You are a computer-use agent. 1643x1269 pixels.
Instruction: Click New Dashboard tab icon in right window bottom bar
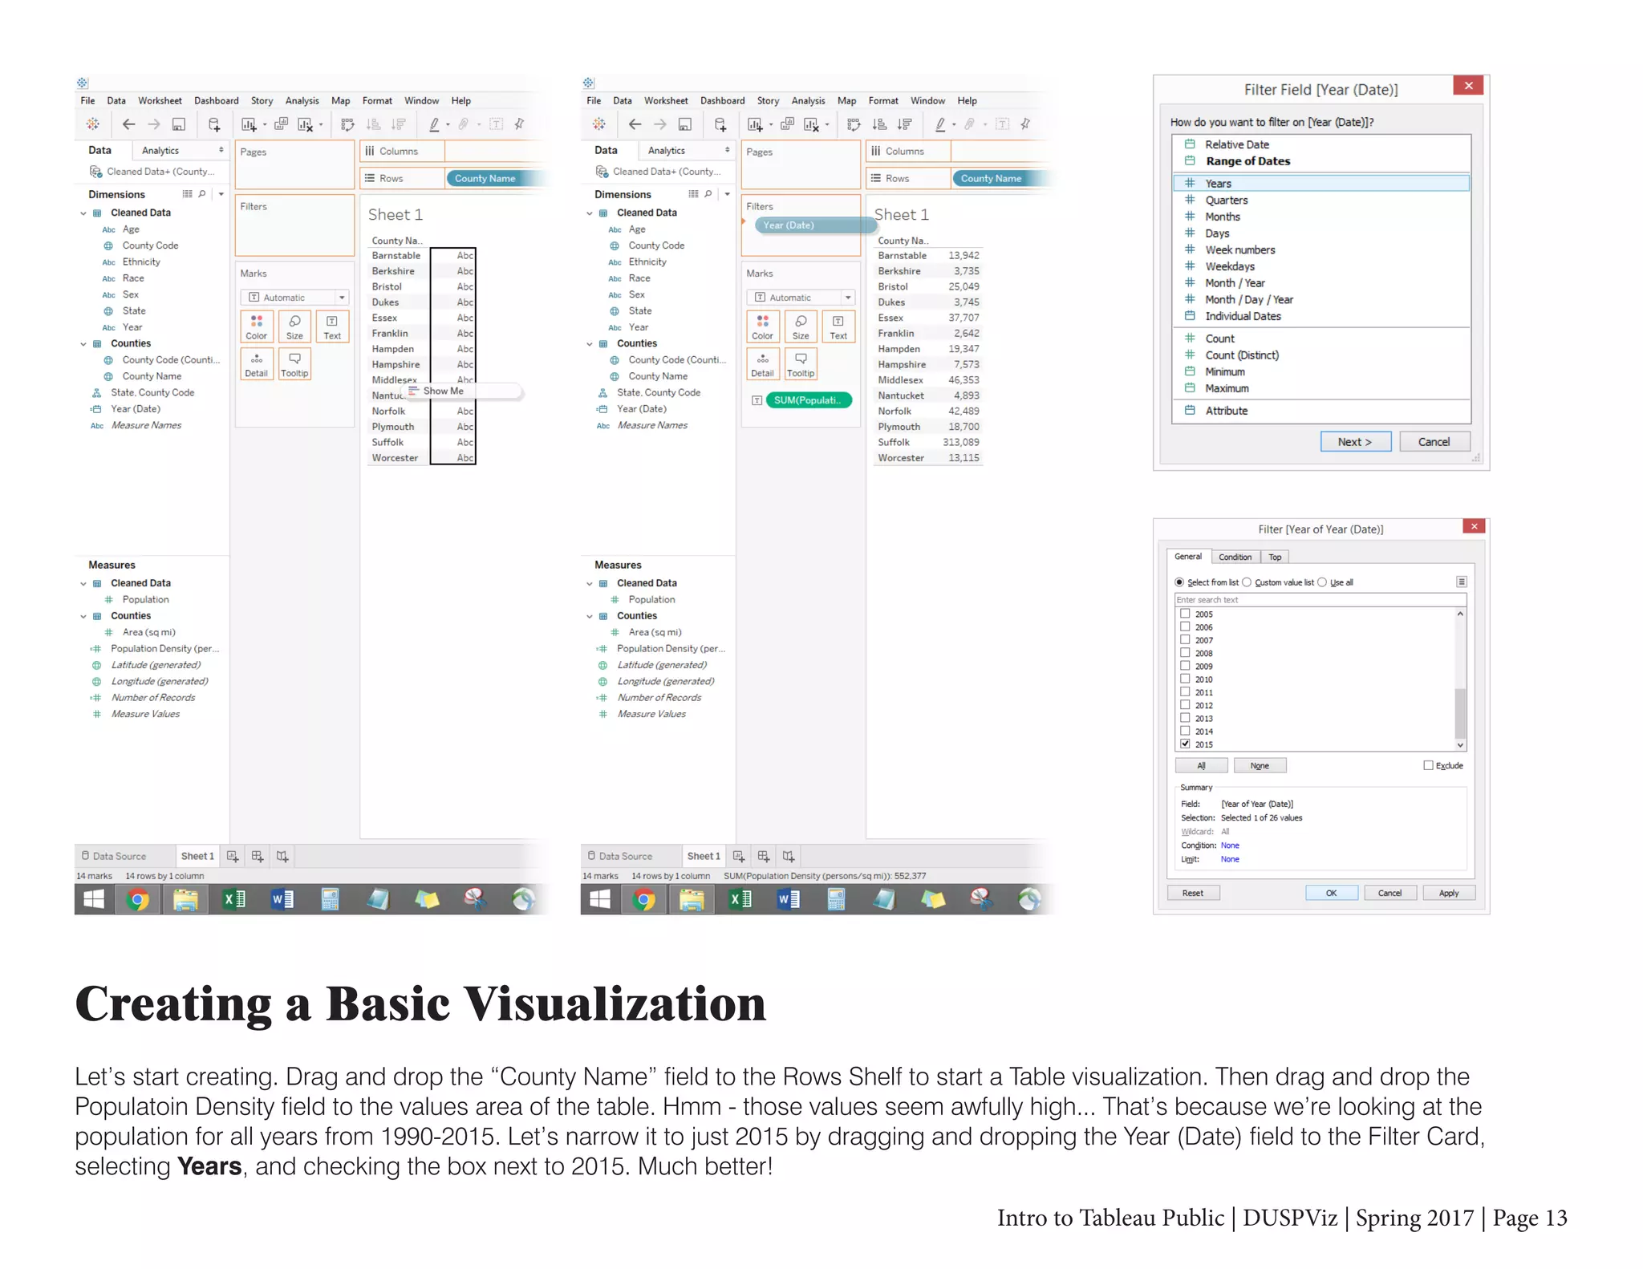click(x=764, y=856)
